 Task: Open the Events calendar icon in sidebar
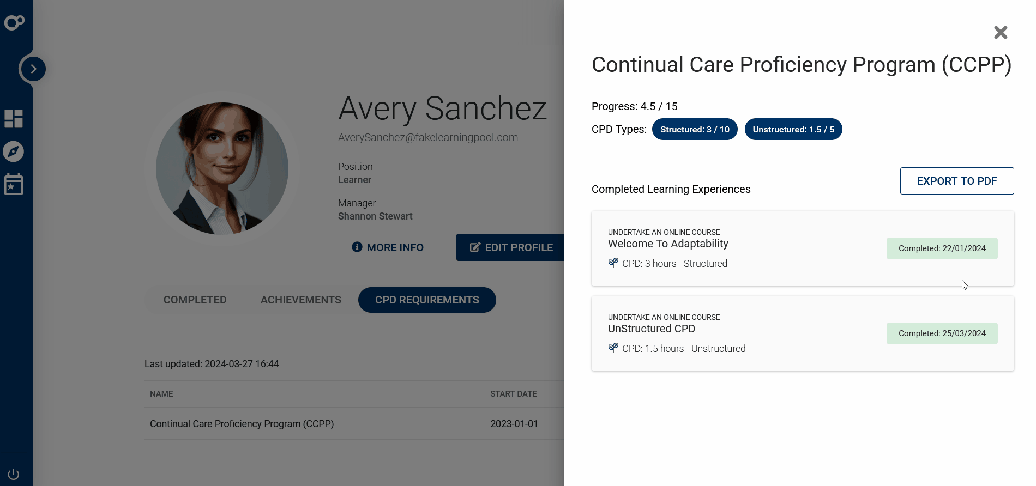click(14, 184)
